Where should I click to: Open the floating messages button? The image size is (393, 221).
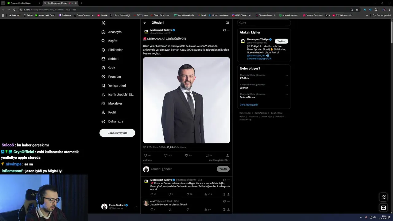pos(383,208)
